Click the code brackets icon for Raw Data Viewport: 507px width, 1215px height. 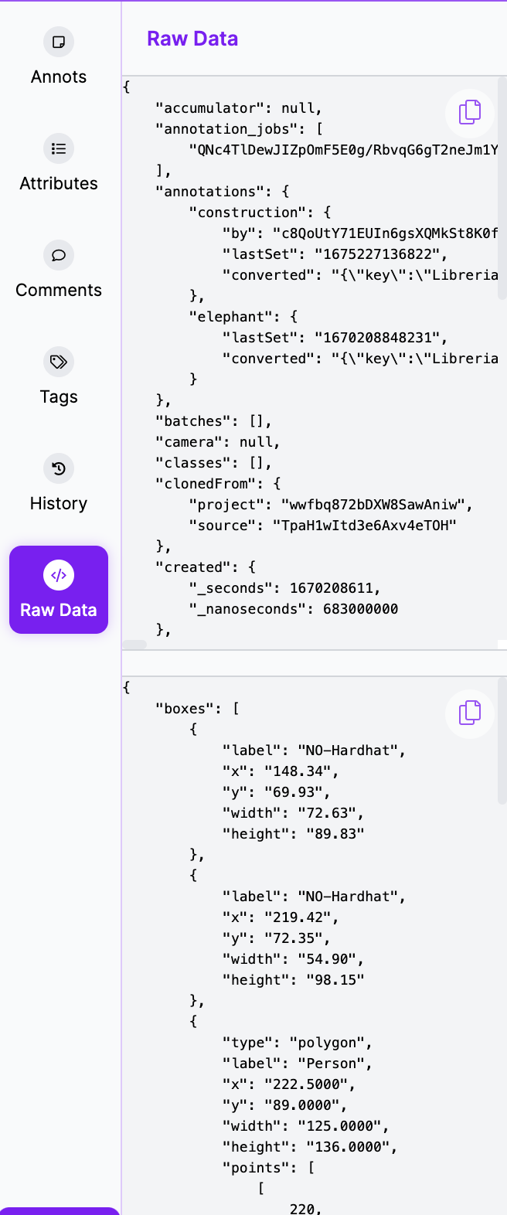pyautogui.click(x=59, y=575)
